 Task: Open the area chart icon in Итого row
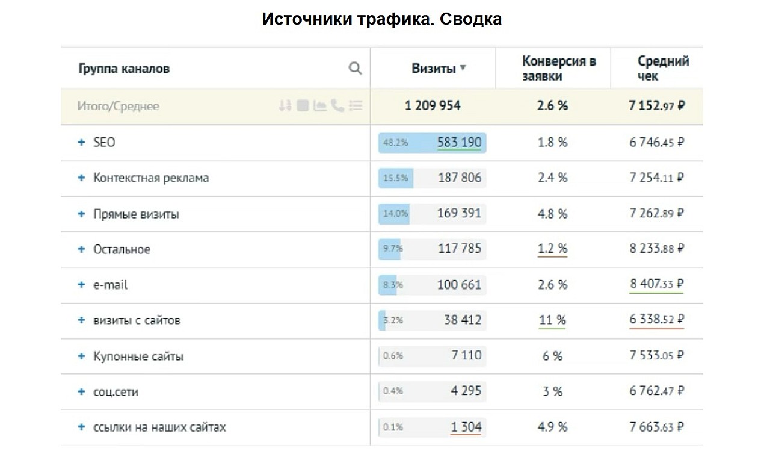(320, 106)
